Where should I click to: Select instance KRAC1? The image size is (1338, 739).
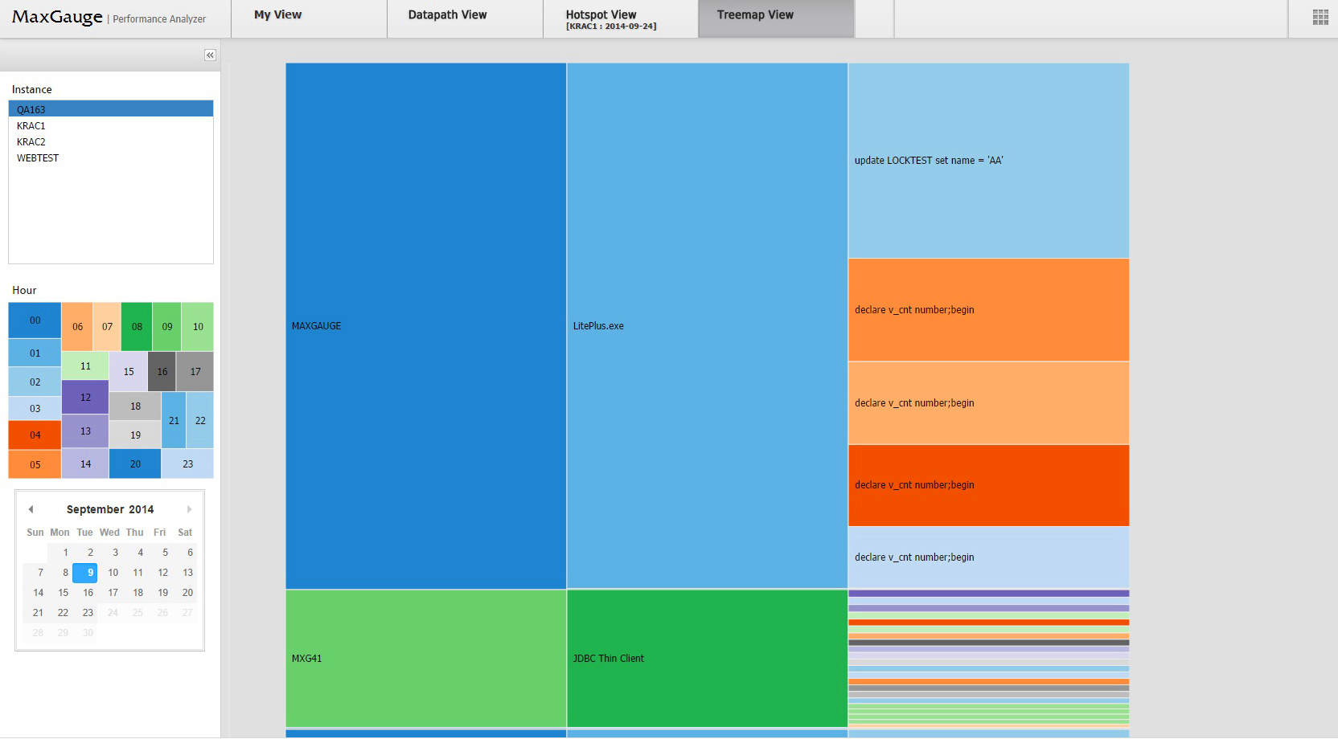[111, 125]
